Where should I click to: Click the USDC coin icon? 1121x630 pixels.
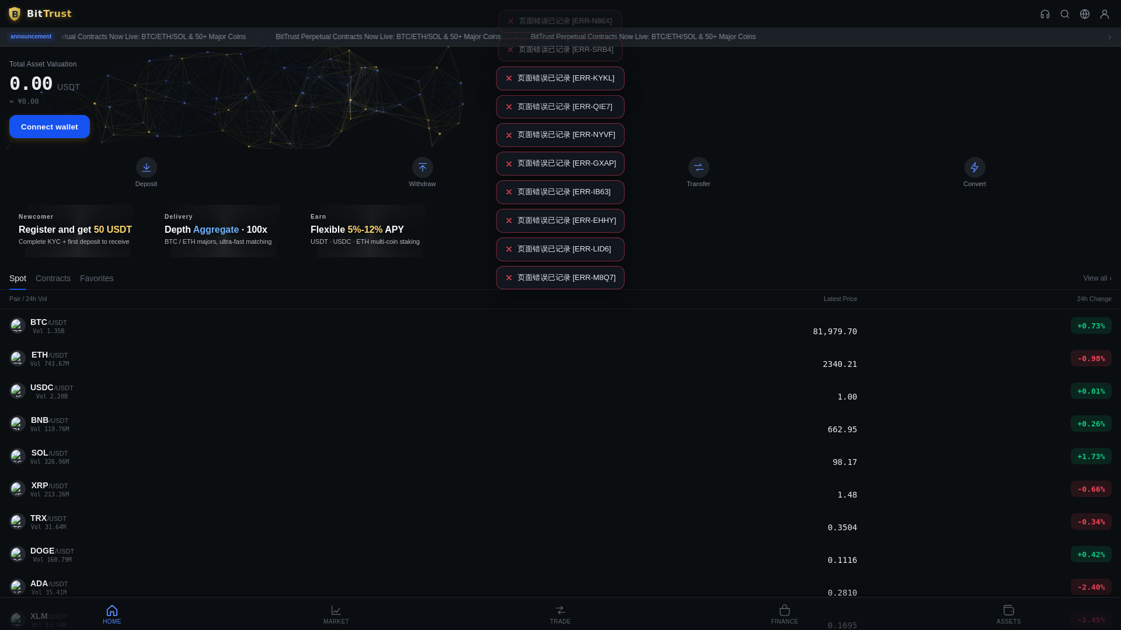click(x=18, y=391)
